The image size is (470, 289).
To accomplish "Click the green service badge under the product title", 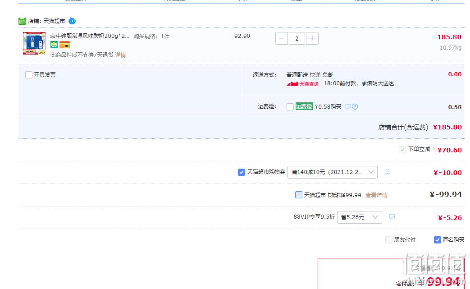I will (x=54, y=45).
